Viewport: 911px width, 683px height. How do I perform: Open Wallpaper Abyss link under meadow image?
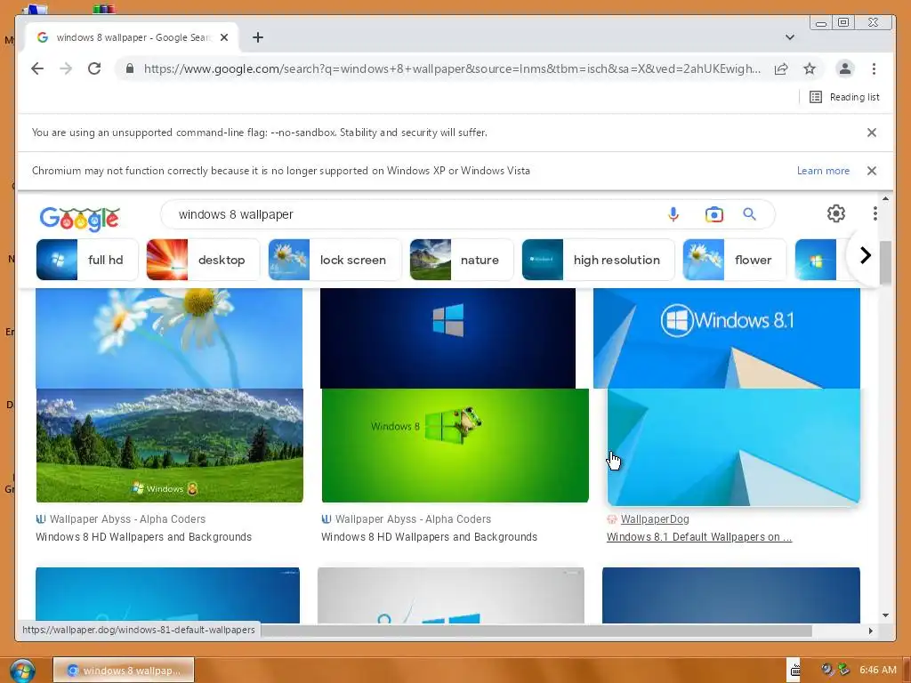pyautogui.click(x=127, y=519)
